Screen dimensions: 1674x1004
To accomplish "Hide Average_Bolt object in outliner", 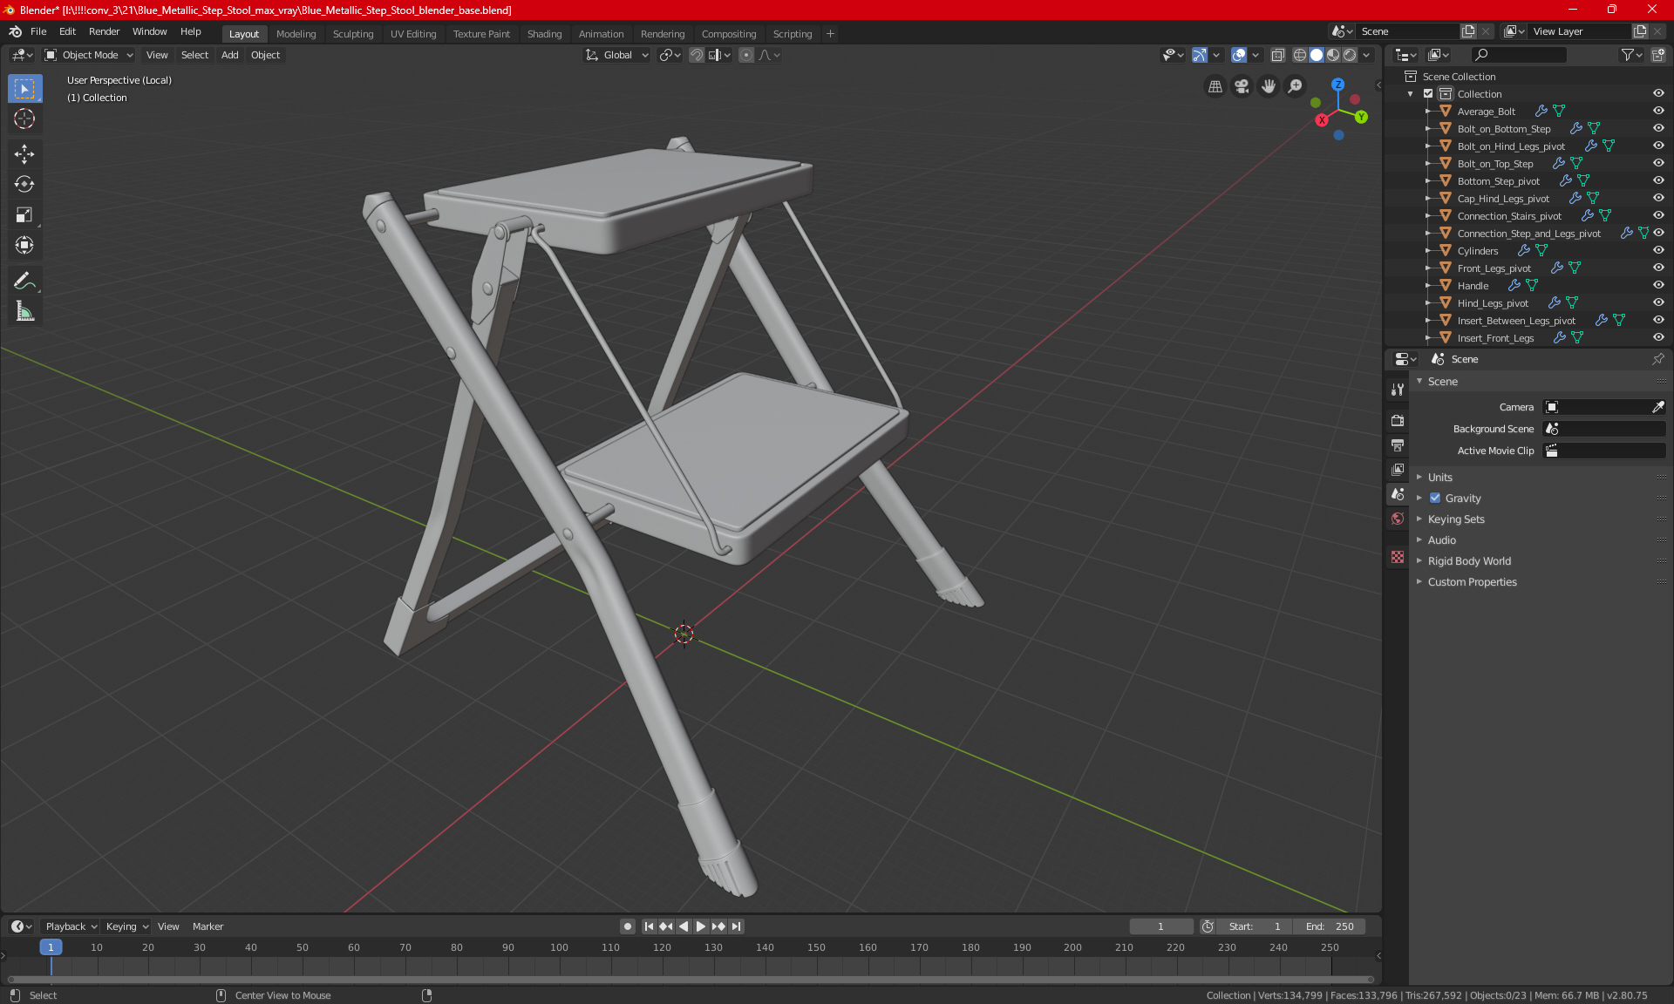I will click(1658, 111).
